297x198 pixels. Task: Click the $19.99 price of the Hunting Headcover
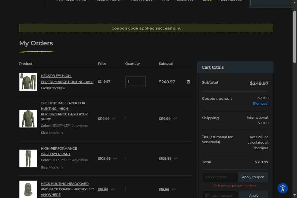tap(103, 189)
